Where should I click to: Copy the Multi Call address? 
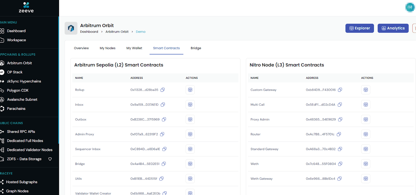tap(340, 105)
